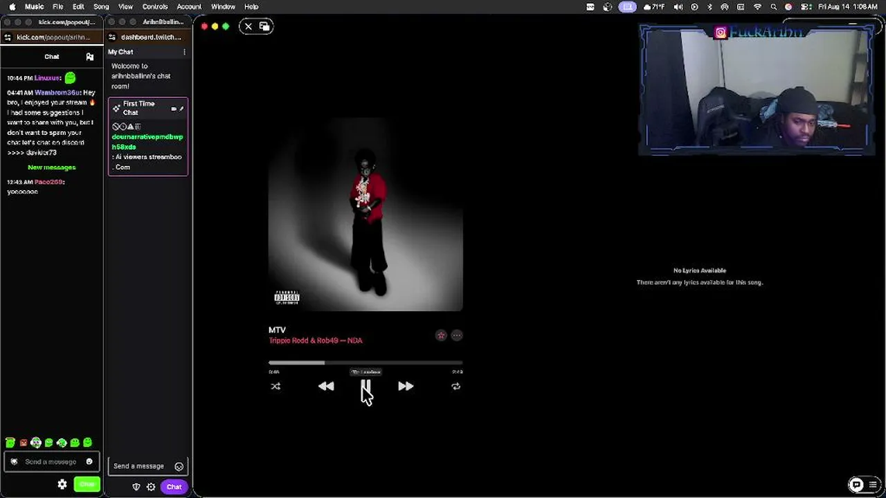Open site settings icon in Twitch dashboard window
The image size is (886, 498).
114,37
